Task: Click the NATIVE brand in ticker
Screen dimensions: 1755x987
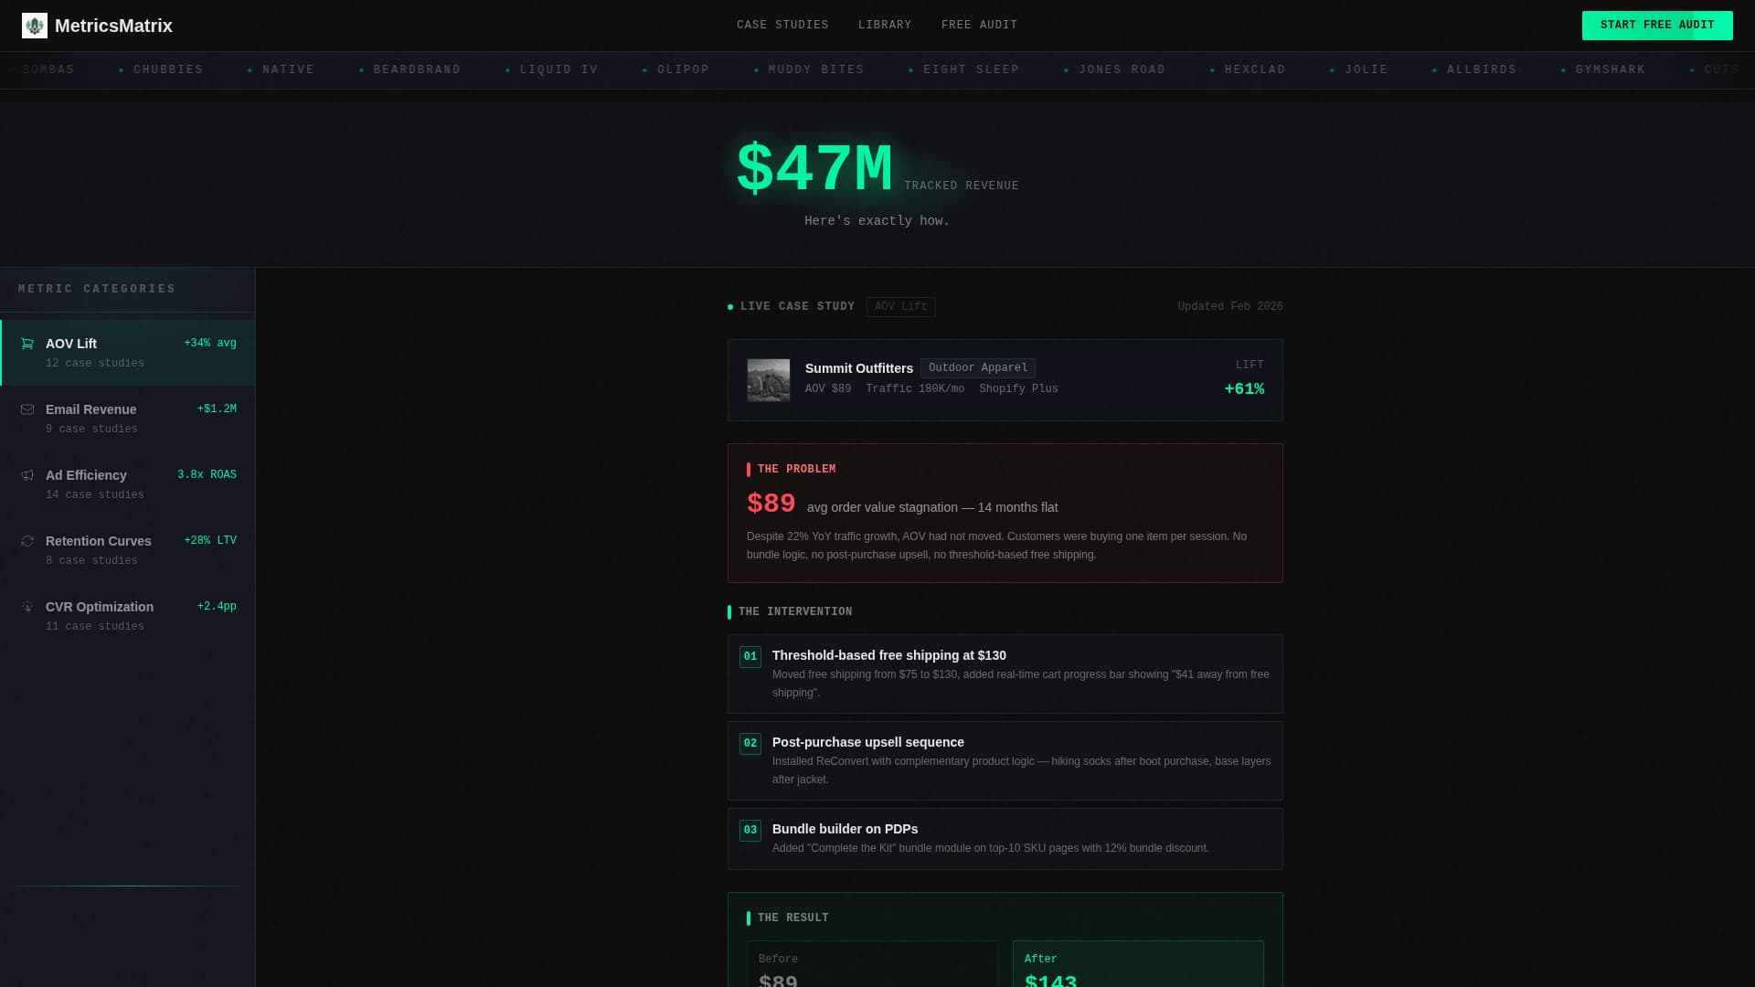Action: [x=288, y=69]
